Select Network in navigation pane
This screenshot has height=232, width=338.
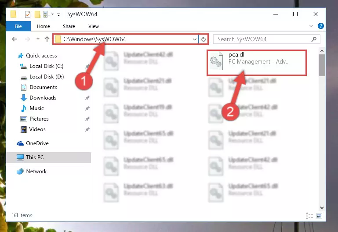(36, 171)
